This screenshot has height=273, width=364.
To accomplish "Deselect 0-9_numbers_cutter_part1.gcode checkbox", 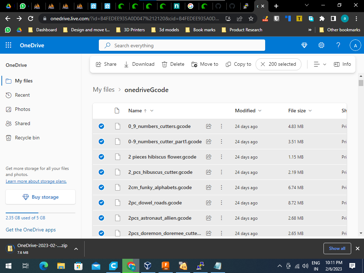I will (101, 141).
